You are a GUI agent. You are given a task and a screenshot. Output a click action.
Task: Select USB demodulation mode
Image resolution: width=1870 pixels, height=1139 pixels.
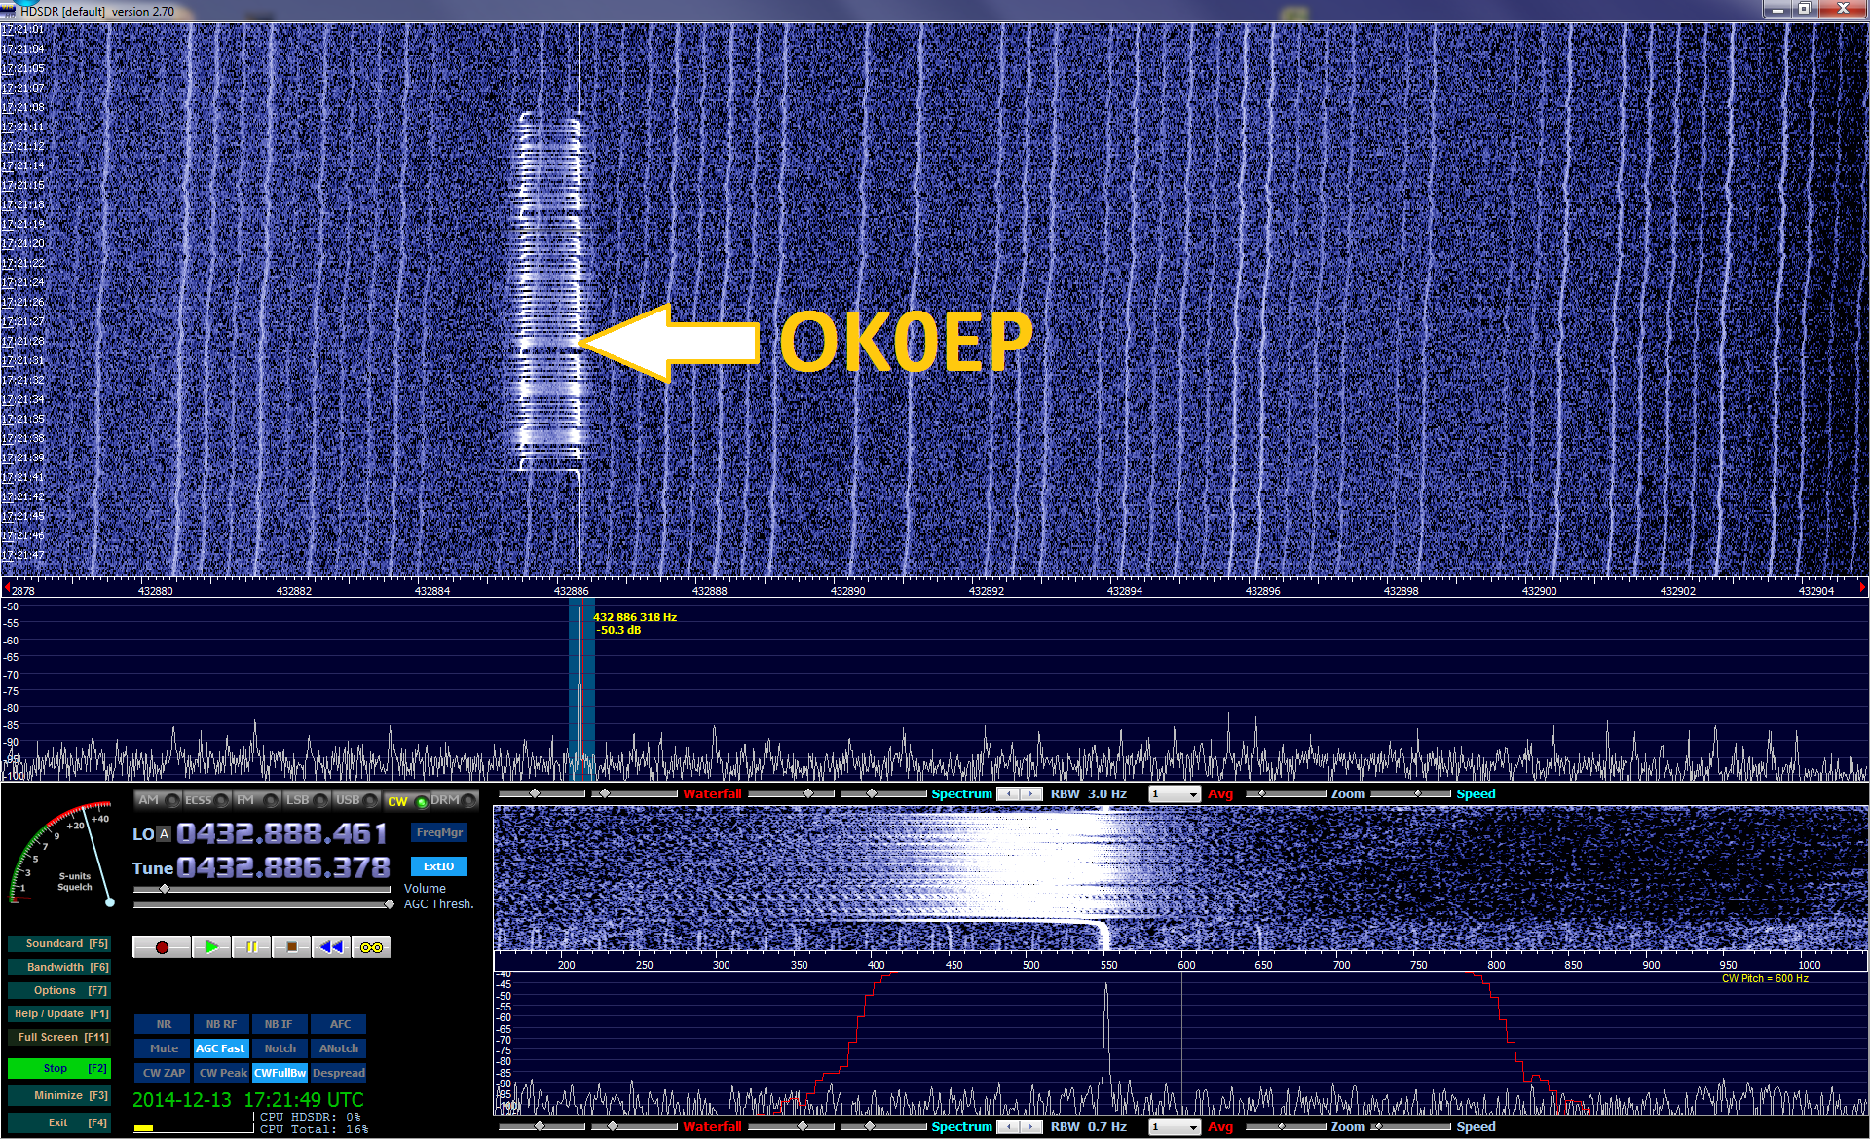click(348, 800)
